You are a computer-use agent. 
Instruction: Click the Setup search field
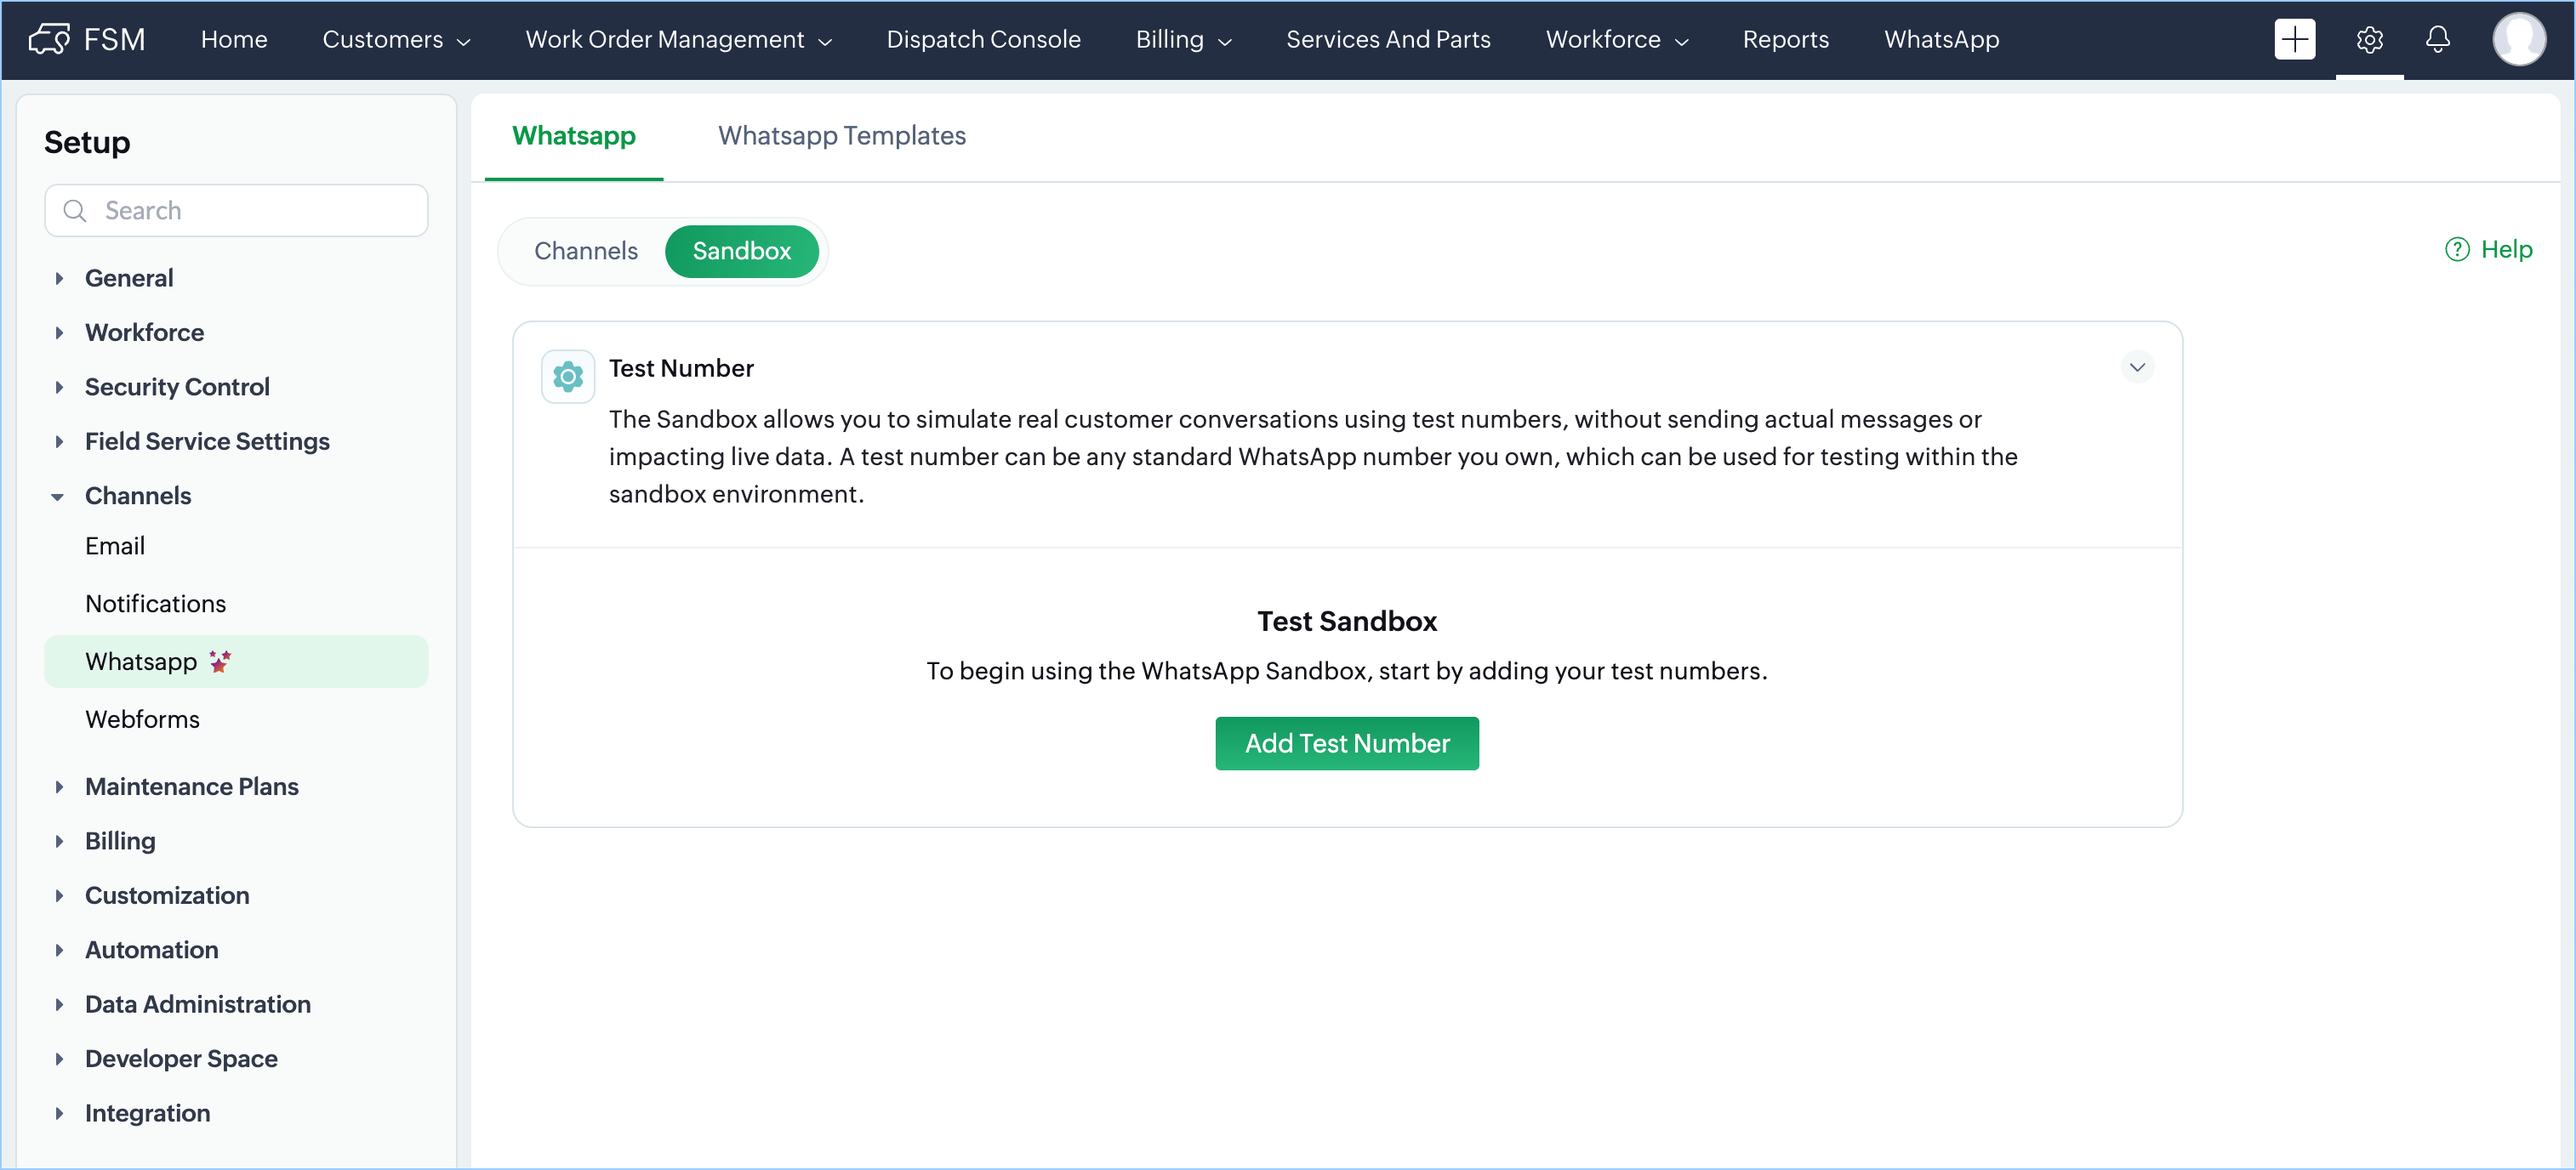point(236,210)
